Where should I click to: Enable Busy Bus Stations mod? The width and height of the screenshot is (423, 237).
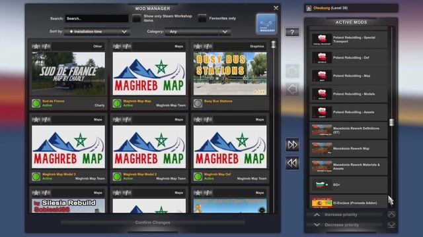pos(198,103)
